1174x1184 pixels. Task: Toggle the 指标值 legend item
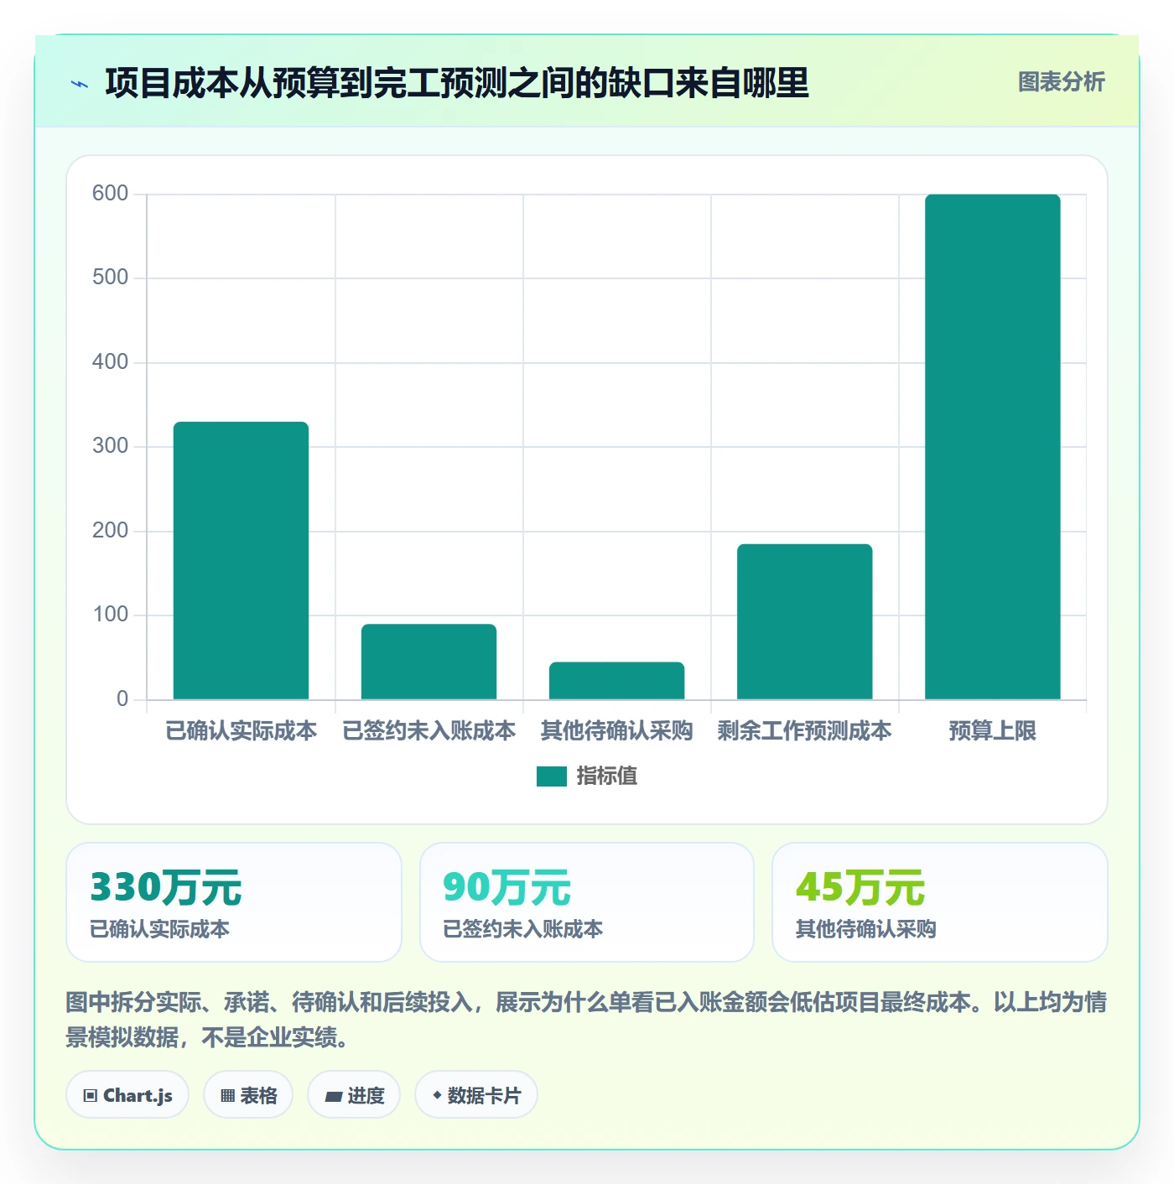tap(587, 776)
